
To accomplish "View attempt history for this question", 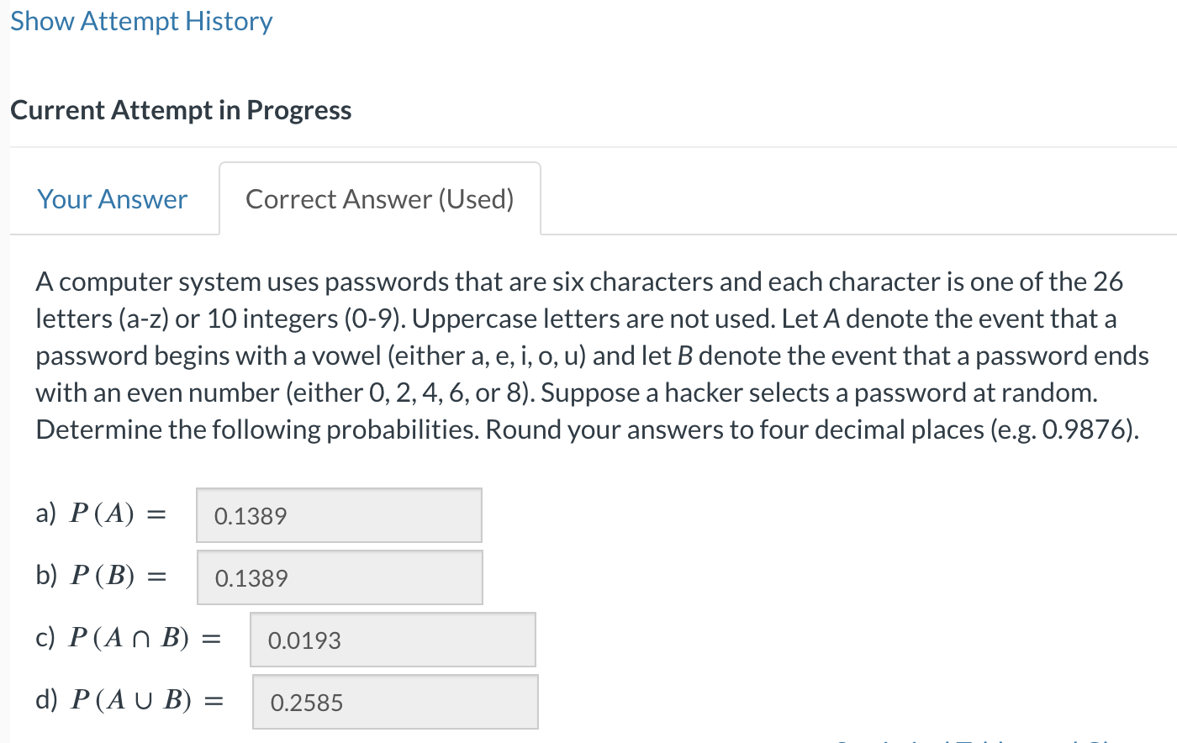I will click(x=140, y=20).
